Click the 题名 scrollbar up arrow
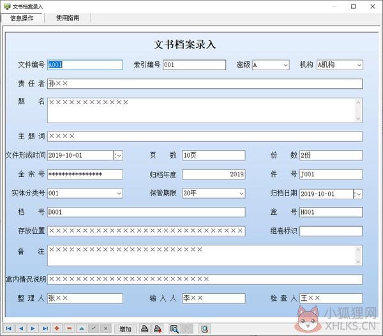383x336 pixels. tap(358, 102)
